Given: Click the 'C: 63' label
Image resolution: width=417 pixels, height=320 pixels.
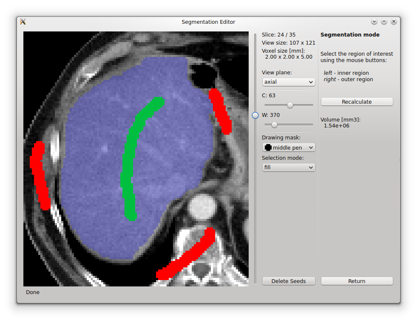Looking at the screenshot, I should 269,96.
